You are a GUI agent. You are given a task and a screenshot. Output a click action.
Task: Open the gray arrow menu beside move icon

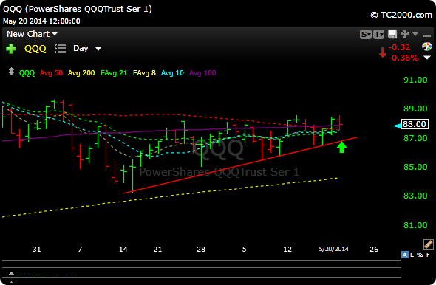415,34
